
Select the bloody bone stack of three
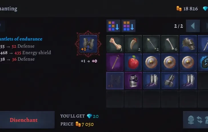pyautogui.click(x=115, y=44)
